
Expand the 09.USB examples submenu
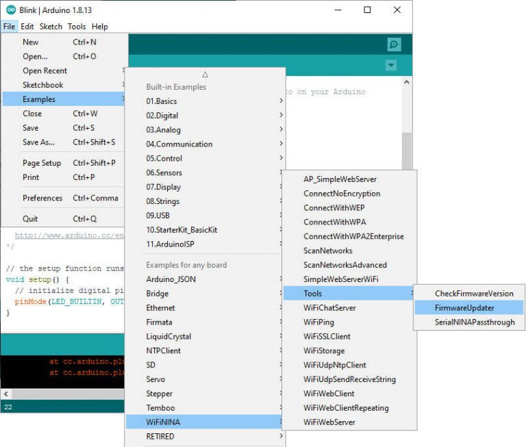pos(205,216)
